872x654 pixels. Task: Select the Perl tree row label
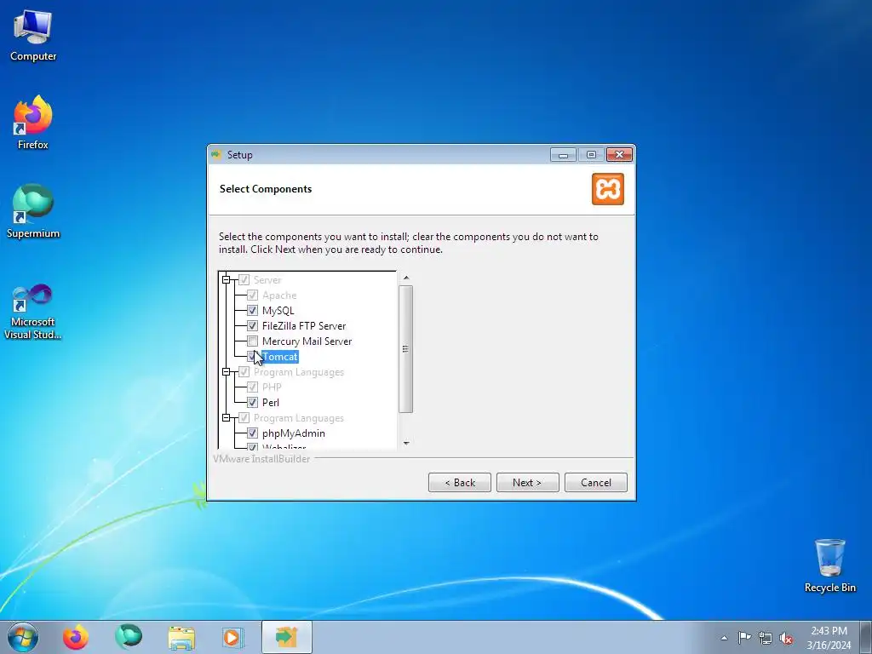[x=270, y=403]
